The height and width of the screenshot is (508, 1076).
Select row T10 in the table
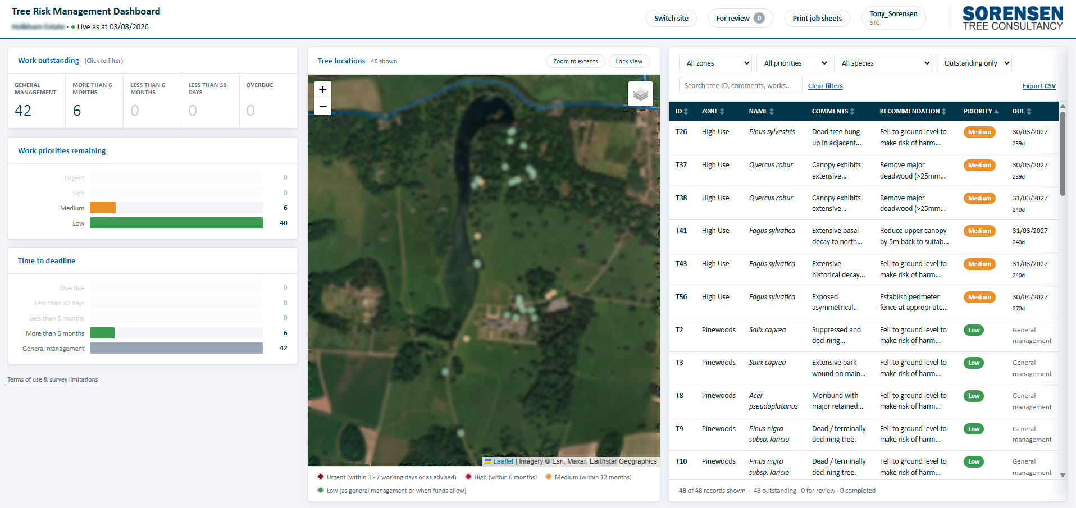863,465
